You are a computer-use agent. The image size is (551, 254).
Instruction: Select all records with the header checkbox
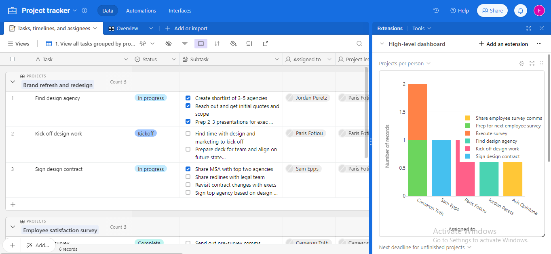(13, 59)
